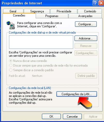Screen dimensions: 104x122
Task: Go to the Privacidade tab
Action: [x=64, y=11]
